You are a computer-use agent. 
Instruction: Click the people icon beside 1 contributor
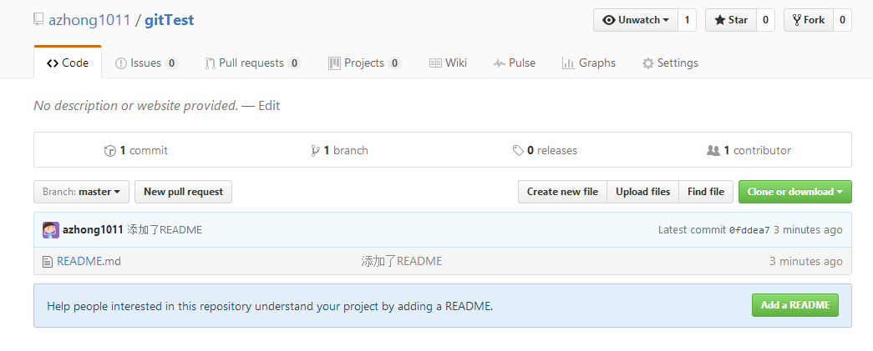click(713, 151)
